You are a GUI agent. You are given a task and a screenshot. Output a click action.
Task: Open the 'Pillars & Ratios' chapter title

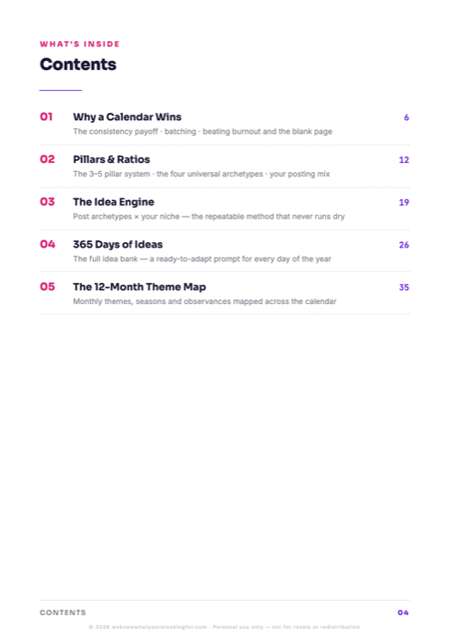pyautogui.click(x=111, y=159)
